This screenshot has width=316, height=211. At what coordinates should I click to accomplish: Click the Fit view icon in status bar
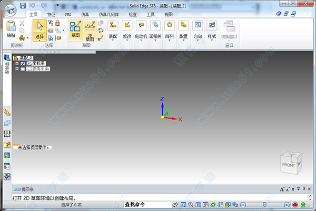coord(198,205)
